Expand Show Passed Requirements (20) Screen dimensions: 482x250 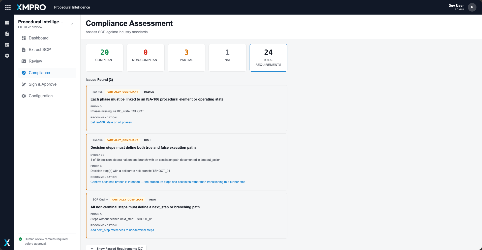(116, 247)
